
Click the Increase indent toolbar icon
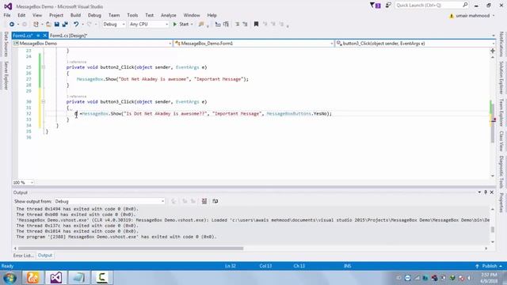pos(245,25)
